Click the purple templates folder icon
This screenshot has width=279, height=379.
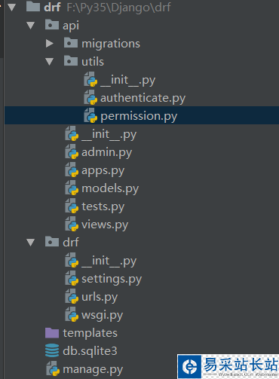[52, 332]
